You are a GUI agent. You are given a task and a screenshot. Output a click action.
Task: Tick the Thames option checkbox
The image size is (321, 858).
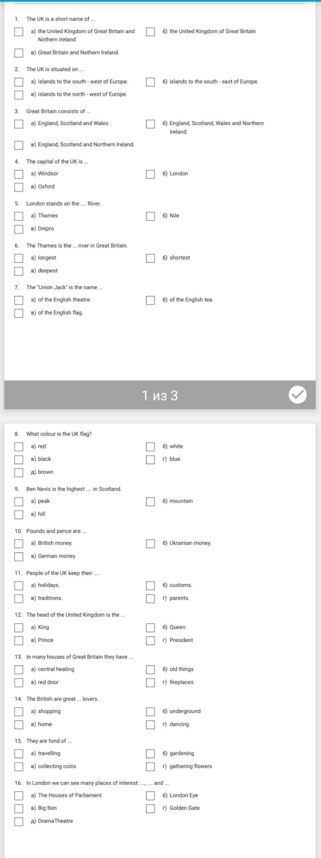[x=19, y=216]
